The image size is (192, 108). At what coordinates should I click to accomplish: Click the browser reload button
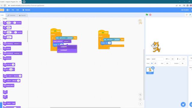[x=5, y=5]
